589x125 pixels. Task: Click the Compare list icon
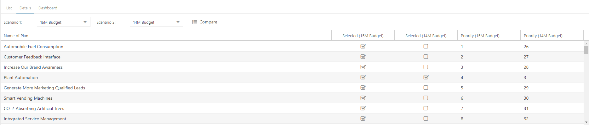click(195, 22)
